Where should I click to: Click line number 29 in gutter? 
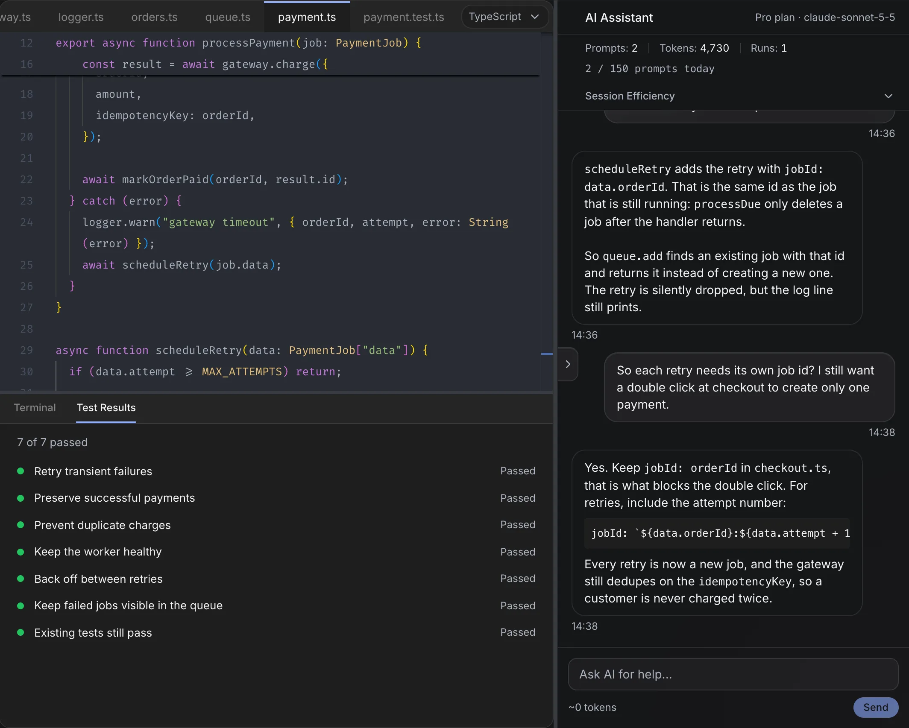coord(26,350)
